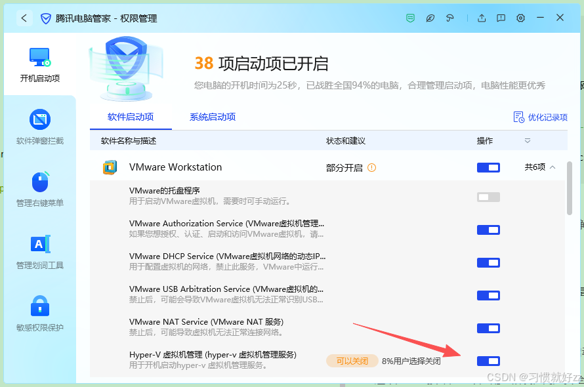Enable the VMware的托盘程序 startup toggle
The height and width of the screenshot is (387, 584).
coord(488,197)
